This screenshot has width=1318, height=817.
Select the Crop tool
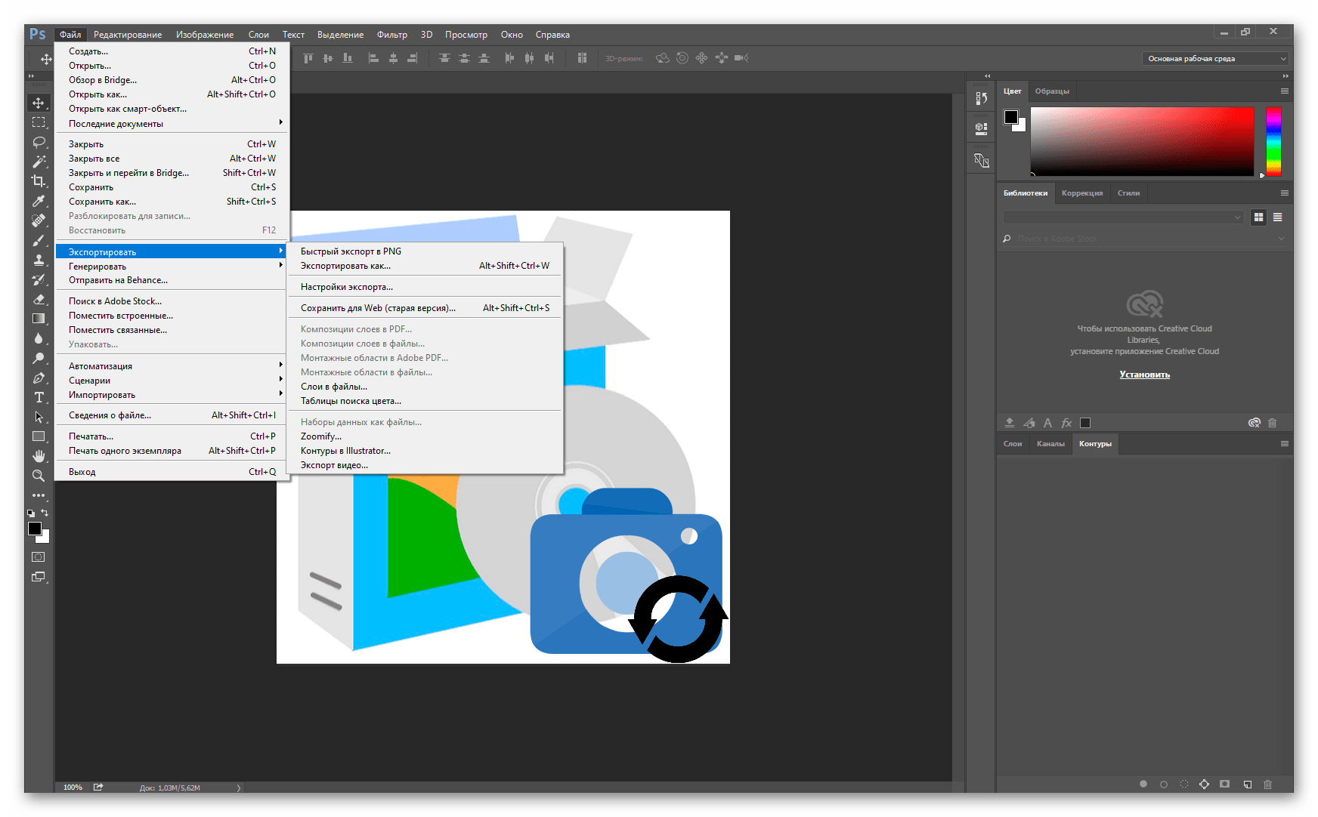[x=39, y=181]
